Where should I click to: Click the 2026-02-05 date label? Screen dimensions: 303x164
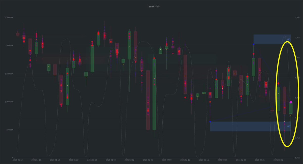[148, 160]
